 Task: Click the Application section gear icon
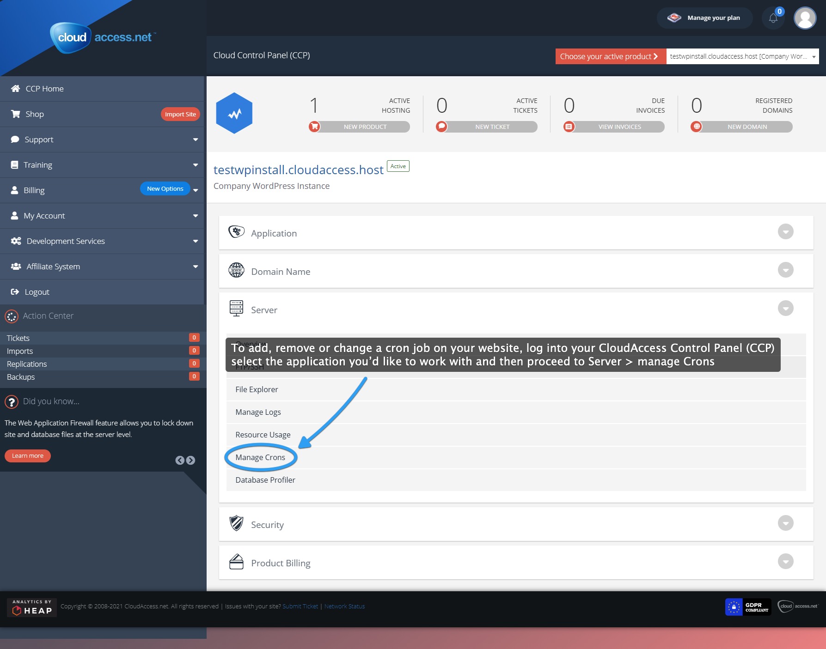point(236,232)
